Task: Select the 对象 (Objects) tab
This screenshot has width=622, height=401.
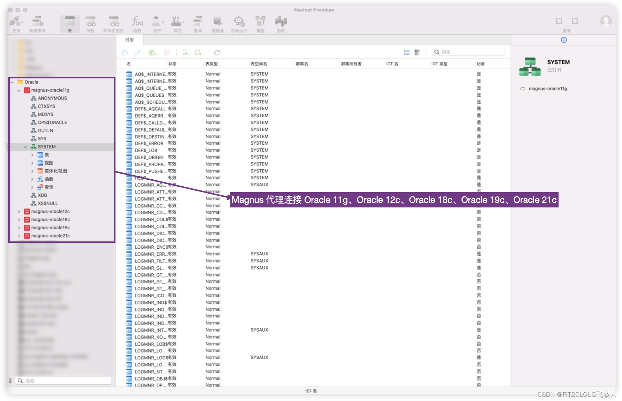Action: [x=130, y=40]
